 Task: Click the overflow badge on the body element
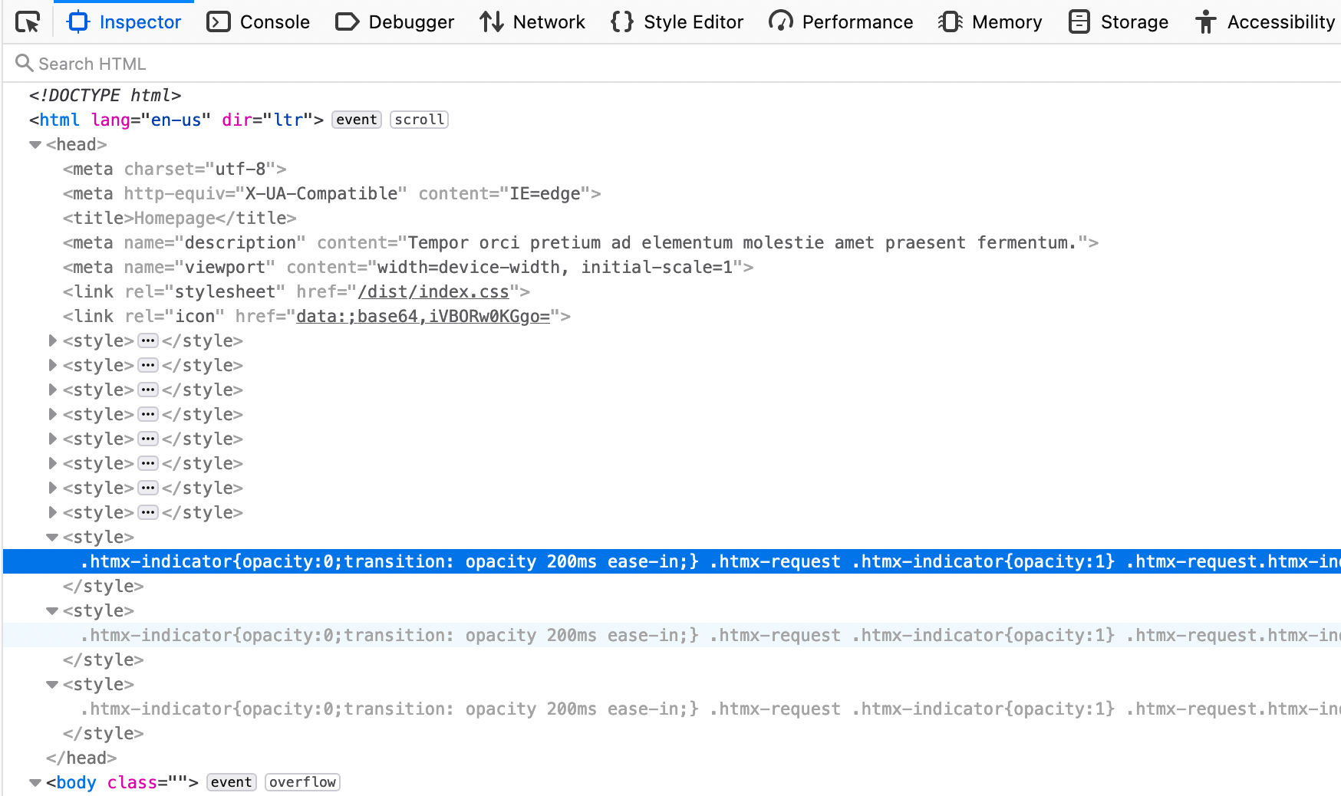pos(302,782)
